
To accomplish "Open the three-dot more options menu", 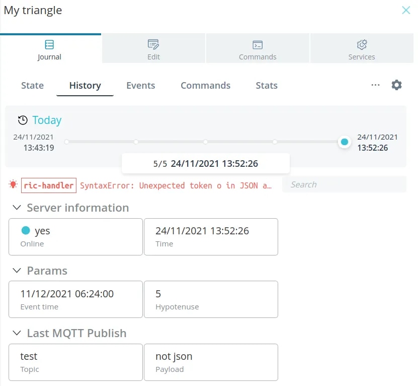I will (x=375, y=85).
